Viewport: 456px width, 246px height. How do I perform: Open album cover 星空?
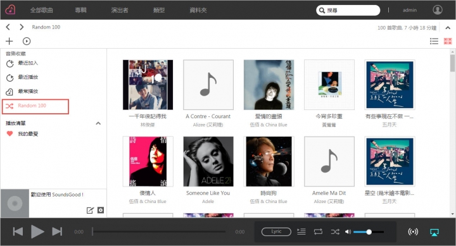pyautogui.click(x=389, y=161)
